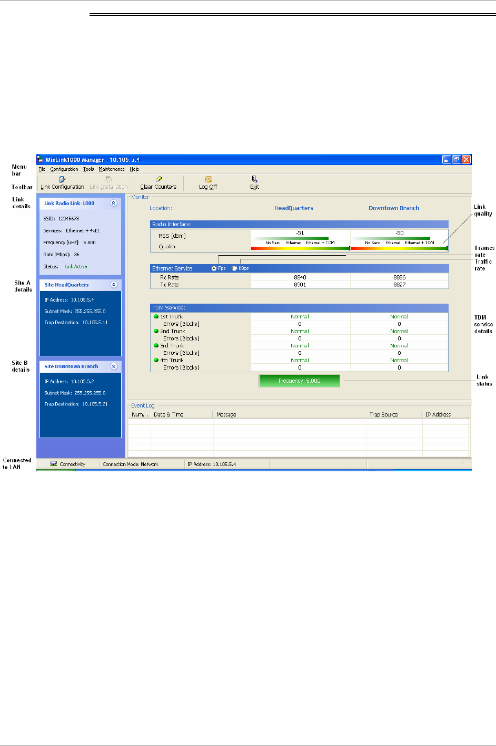Viewport: 496px width, 746px height.
Task: Click the Log Off toolbar icon
Action: tap(208, 179)
